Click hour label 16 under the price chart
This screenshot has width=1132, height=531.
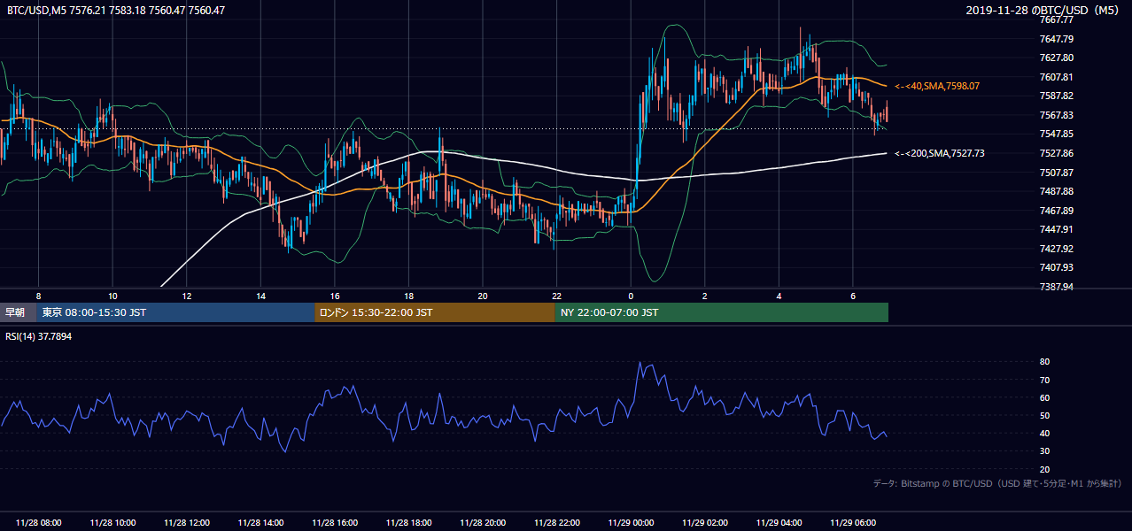coord(335,296)
